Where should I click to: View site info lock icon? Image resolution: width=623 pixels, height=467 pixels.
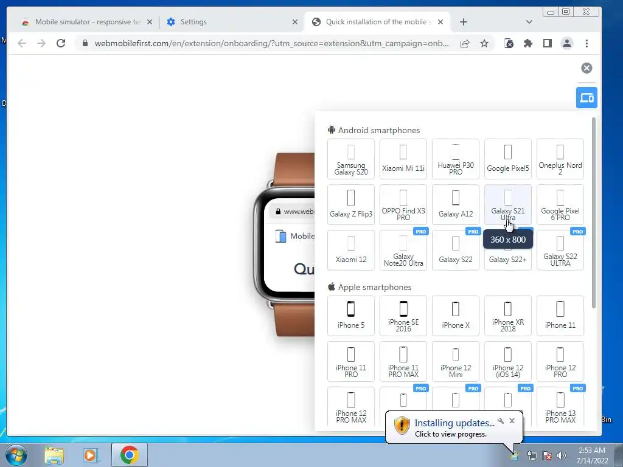click(85, 43)
